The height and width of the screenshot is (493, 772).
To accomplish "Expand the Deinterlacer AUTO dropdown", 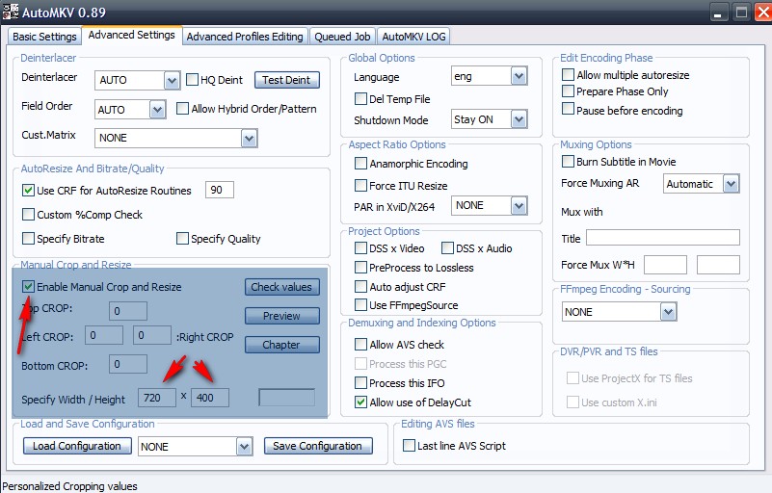I will pos(172,80).
